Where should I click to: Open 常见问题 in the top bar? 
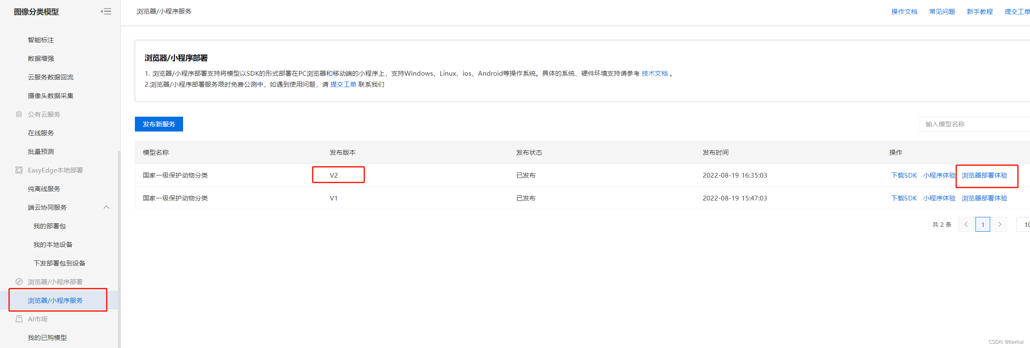(x=942, y=11)
